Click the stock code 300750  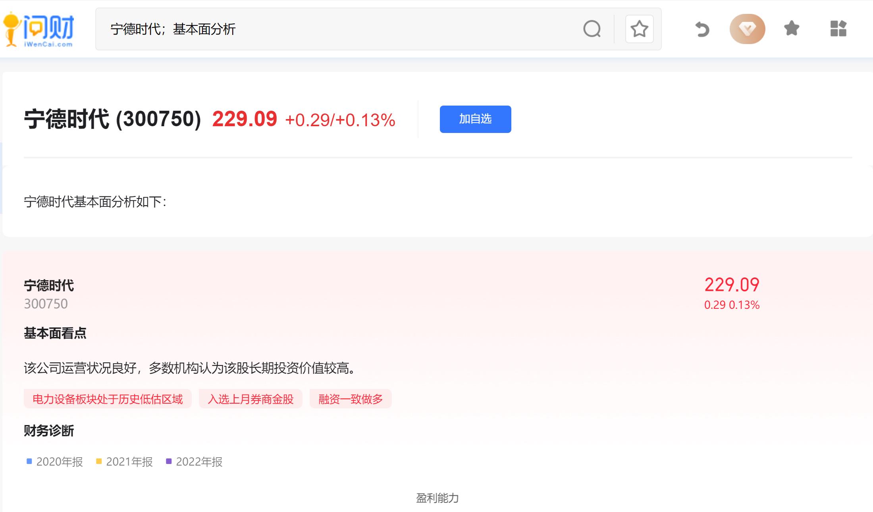coord(46,304)
